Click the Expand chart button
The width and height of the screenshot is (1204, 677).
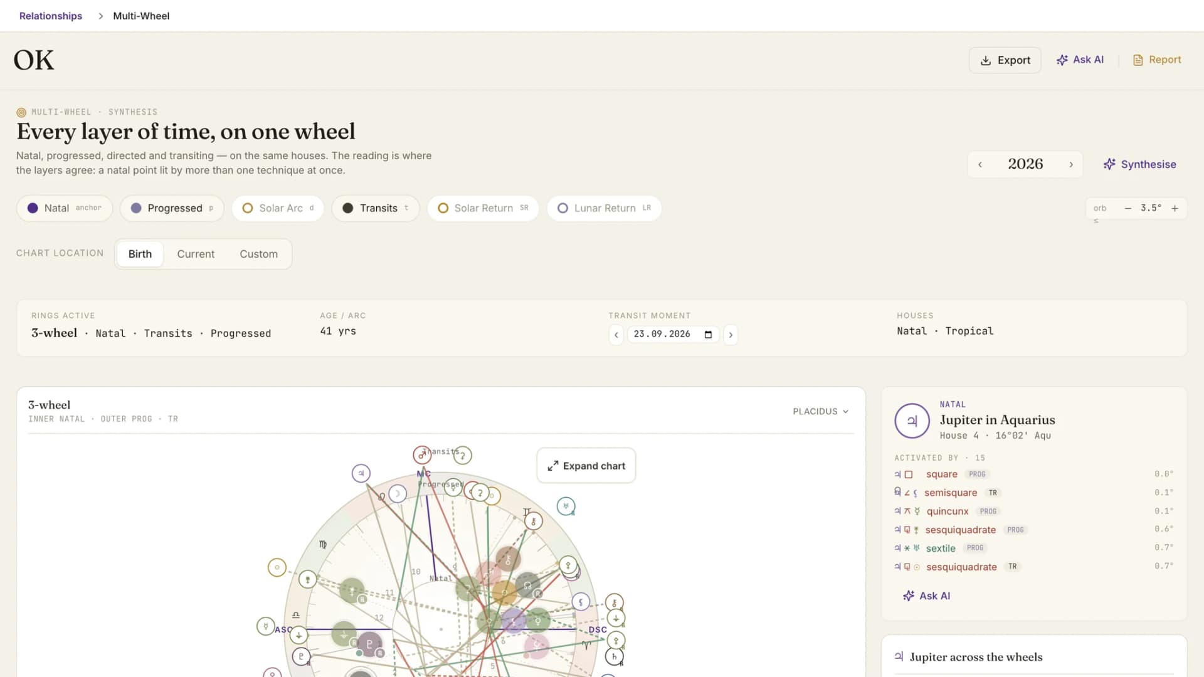click(586, 466)
